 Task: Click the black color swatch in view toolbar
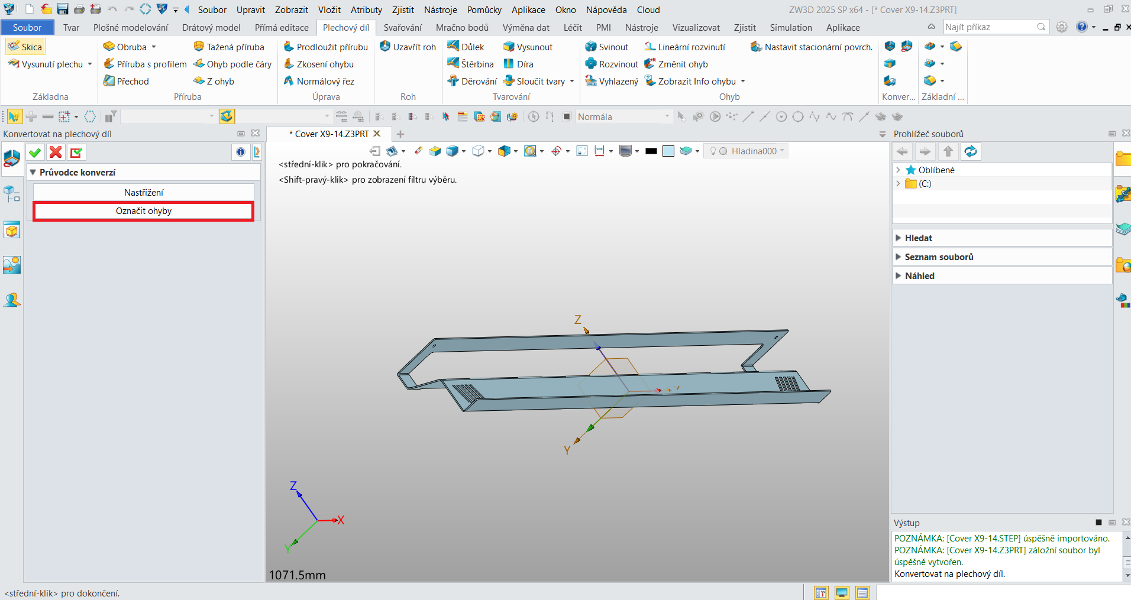tap(651, 151)
